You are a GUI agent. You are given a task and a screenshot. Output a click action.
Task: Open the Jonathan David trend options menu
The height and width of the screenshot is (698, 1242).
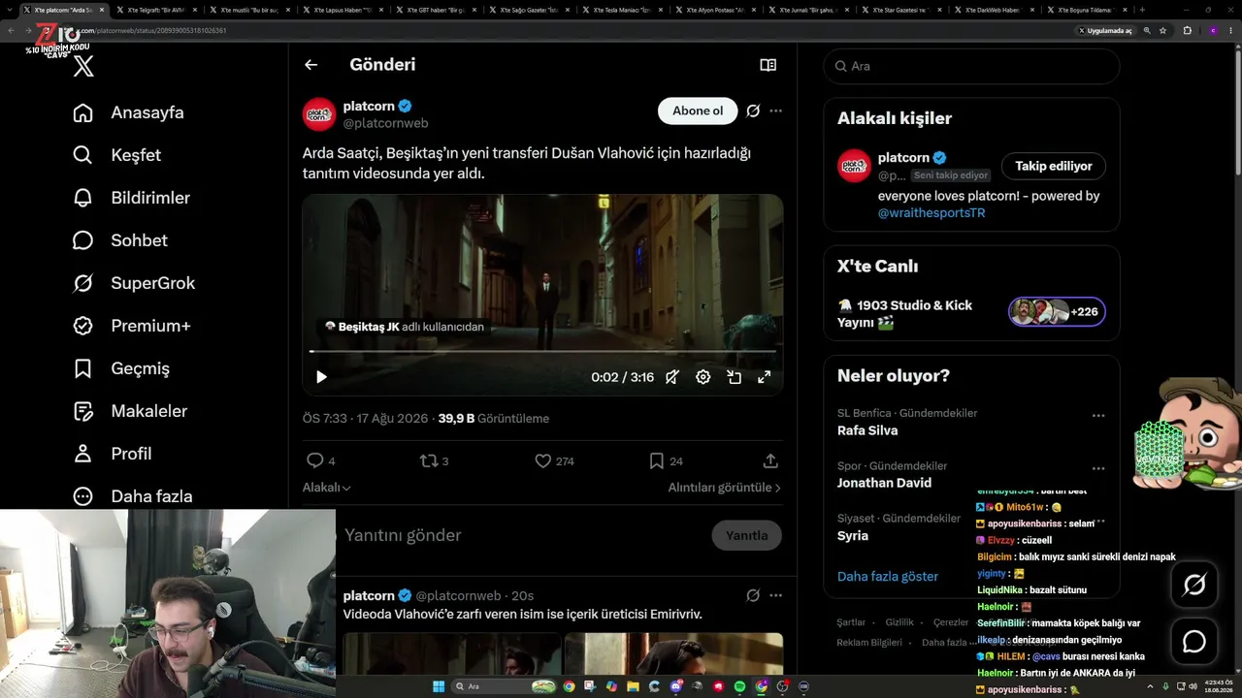click(x=1098, y=467)
